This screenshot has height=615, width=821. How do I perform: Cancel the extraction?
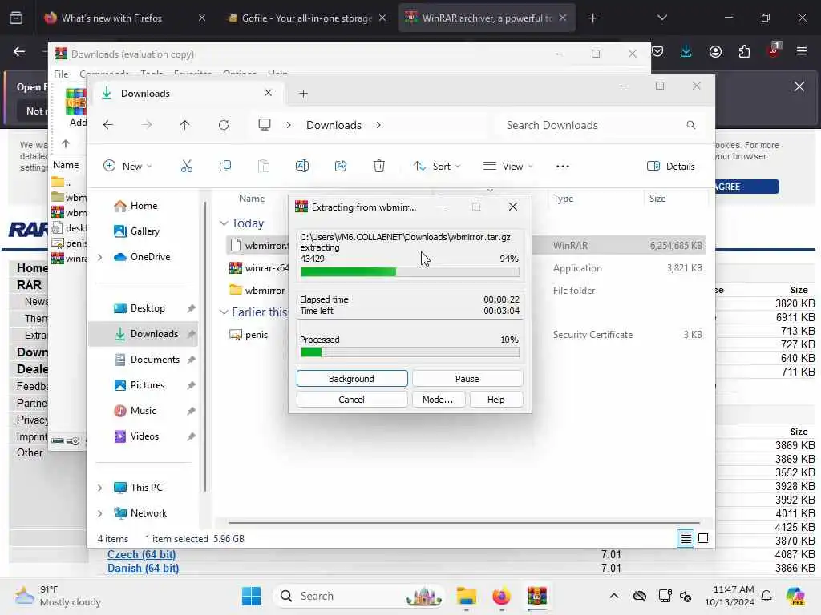click(x=352, y=400)
